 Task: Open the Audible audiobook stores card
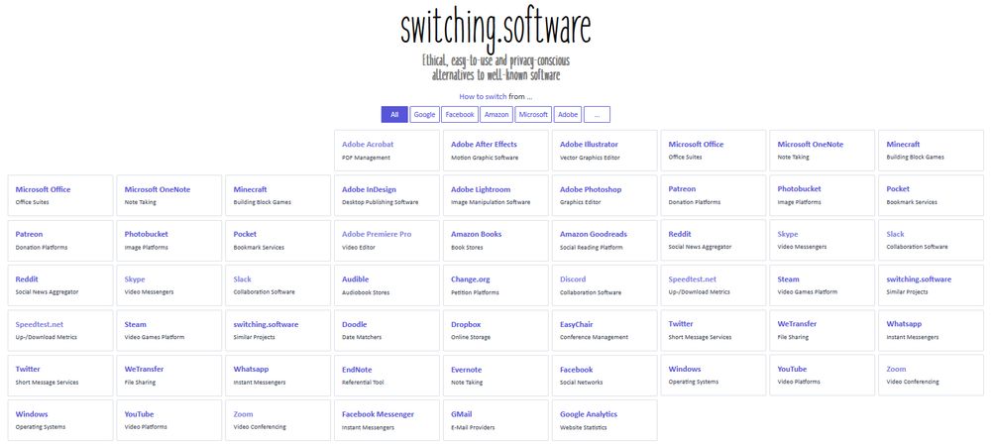[386, 285]
